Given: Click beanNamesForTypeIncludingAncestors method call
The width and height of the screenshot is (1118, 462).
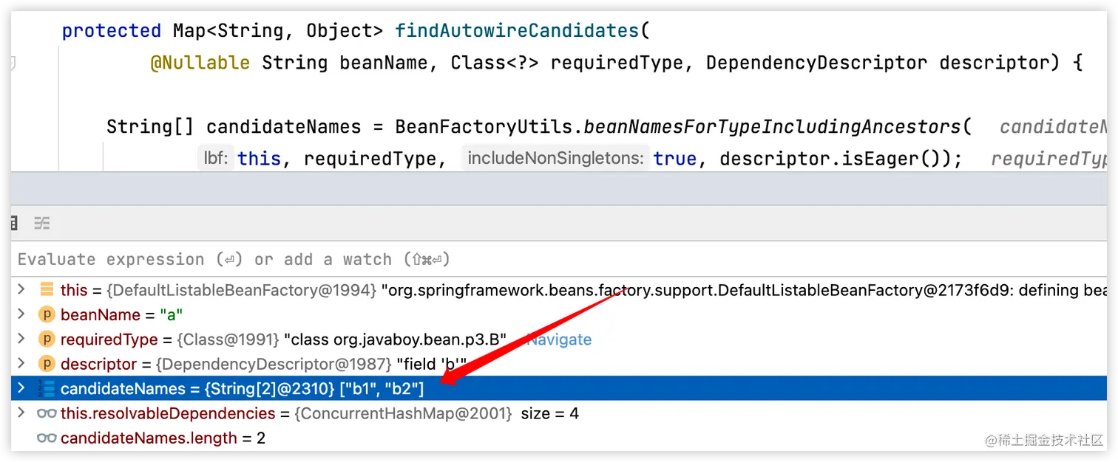Looking at the screenshot, I should [x=773, y=127].
